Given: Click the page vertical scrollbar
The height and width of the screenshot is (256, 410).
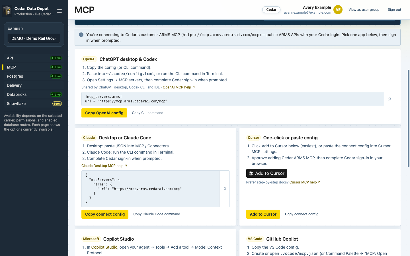Looking at the screenshot, I should click(409, 118).
